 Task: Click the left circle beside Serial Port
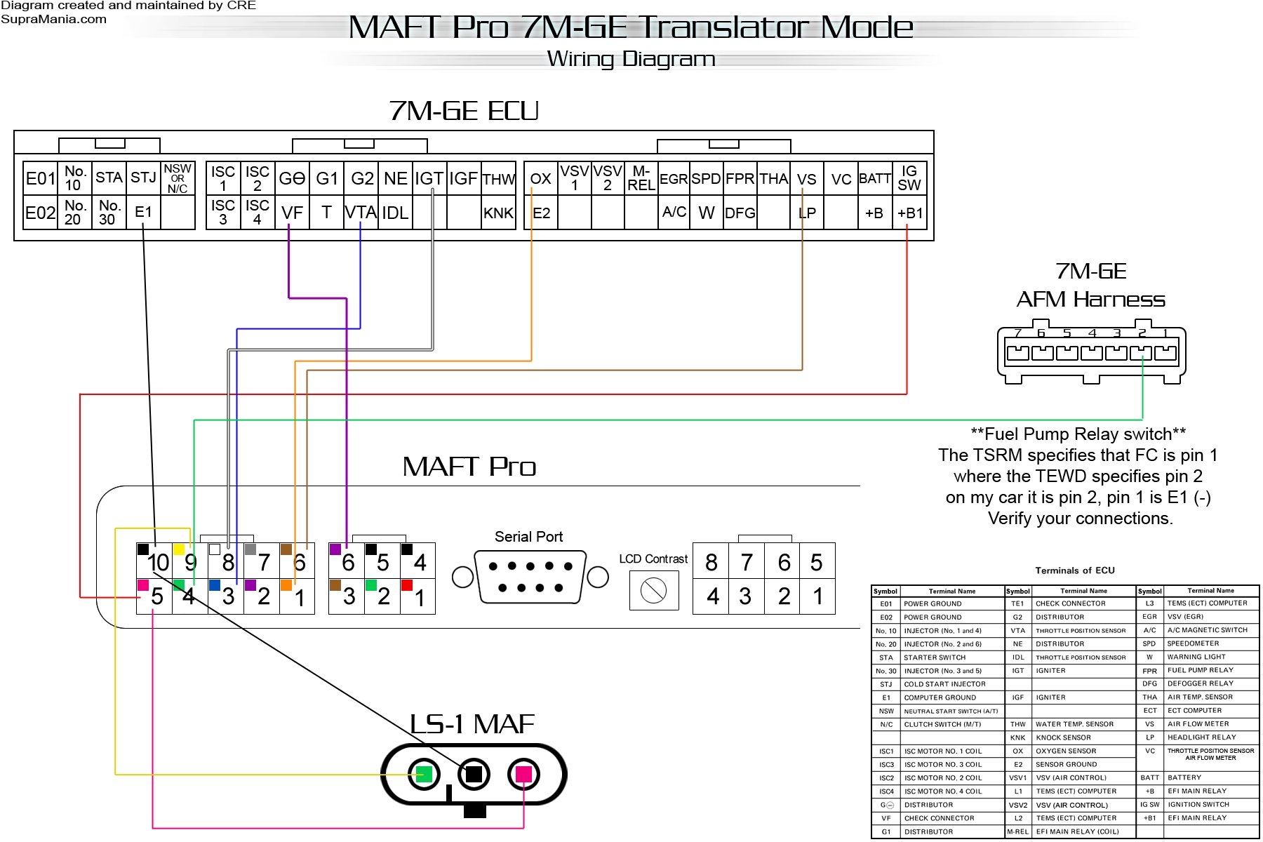tap(462, 577)
